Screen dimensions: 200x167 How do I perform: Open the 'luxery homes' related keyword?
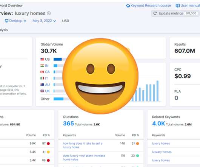point(161,160)
